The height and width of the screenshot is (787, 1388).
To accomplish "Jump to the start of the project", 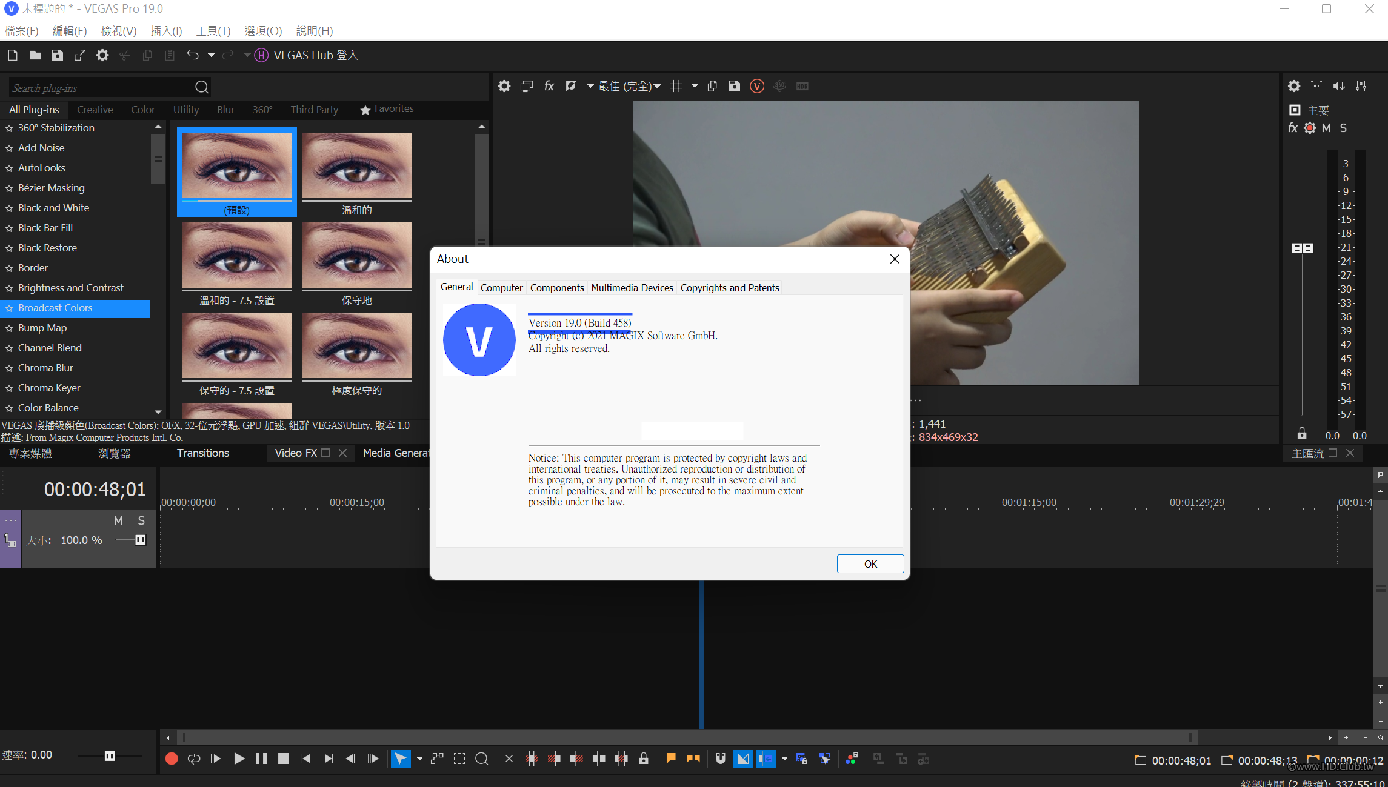I will tap(305, 759).
